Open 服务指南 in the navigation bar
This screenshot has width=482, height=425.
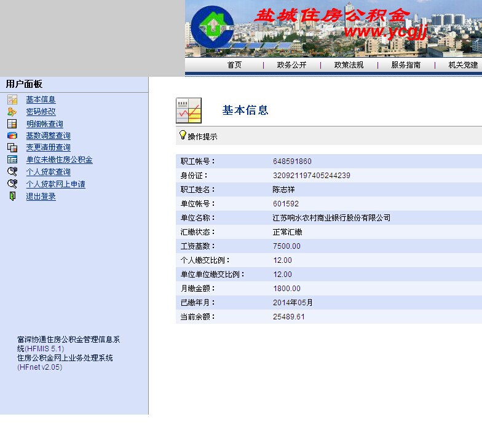pos(406,65)
